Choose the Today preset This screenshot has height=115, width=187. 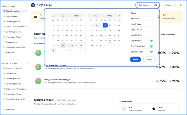pyautogui.click(x=143, y=13)
